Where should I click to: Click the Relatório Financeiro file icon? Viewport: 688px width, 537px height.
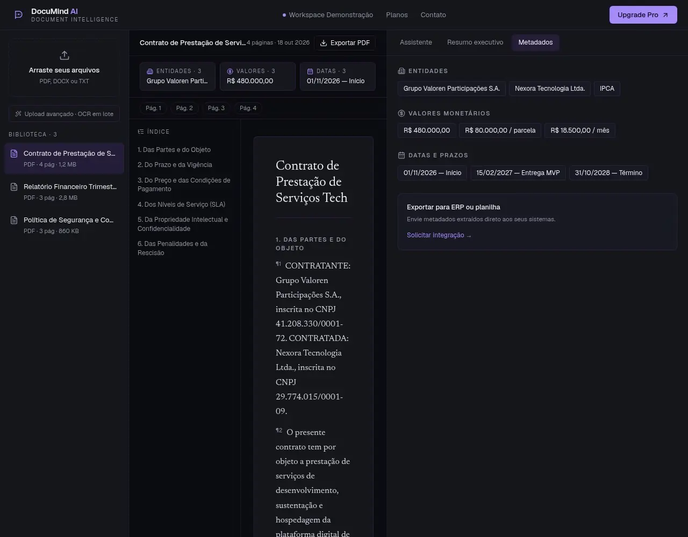coord(14,187)
